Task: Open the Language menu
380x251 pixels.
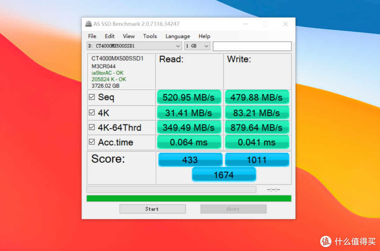Action: (x=178, y=36)
